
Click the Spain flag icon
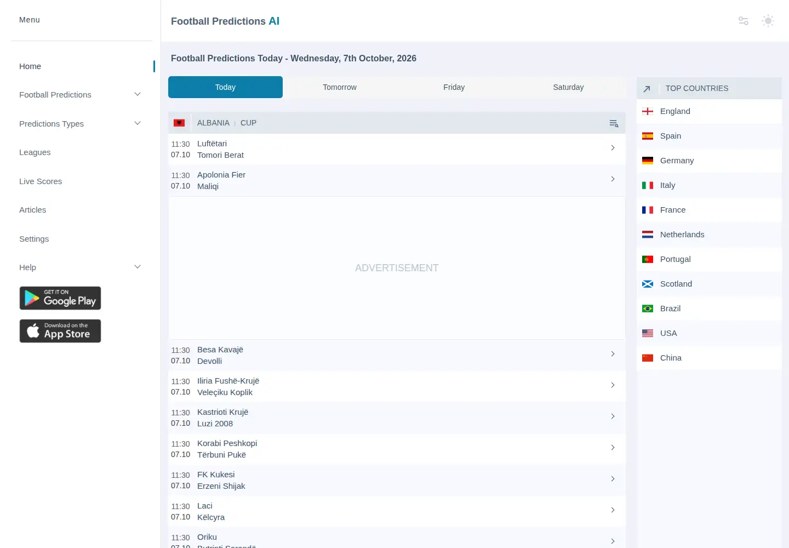648,136
